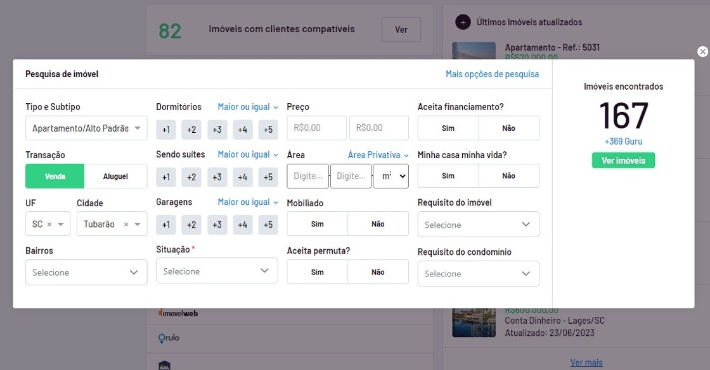Click the green Ver imóveis button
Viewport: 710px width, 370px height.
pos(623,161)
